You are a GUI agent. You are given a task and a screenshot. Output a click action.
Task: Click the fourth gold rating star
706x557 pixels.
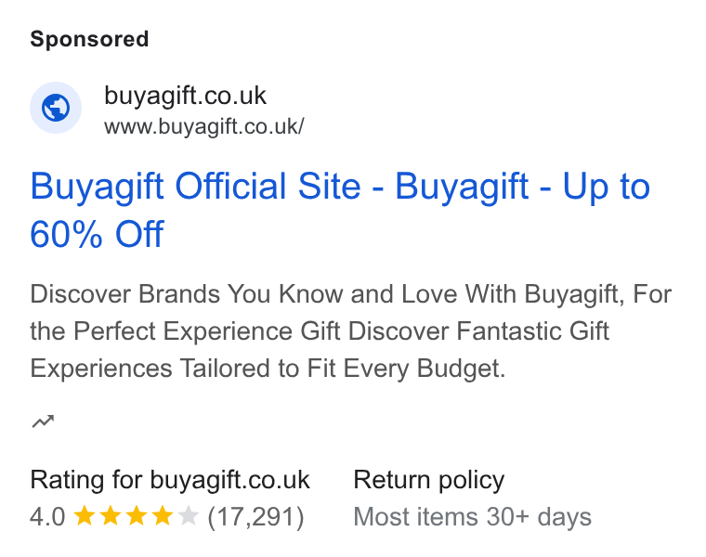(x=162, y=516)
